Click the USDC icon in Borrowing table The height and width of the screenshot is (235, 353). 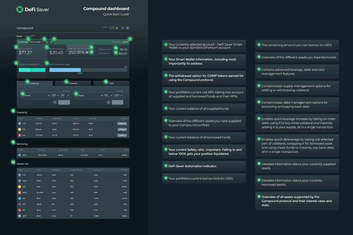[19, 155]
